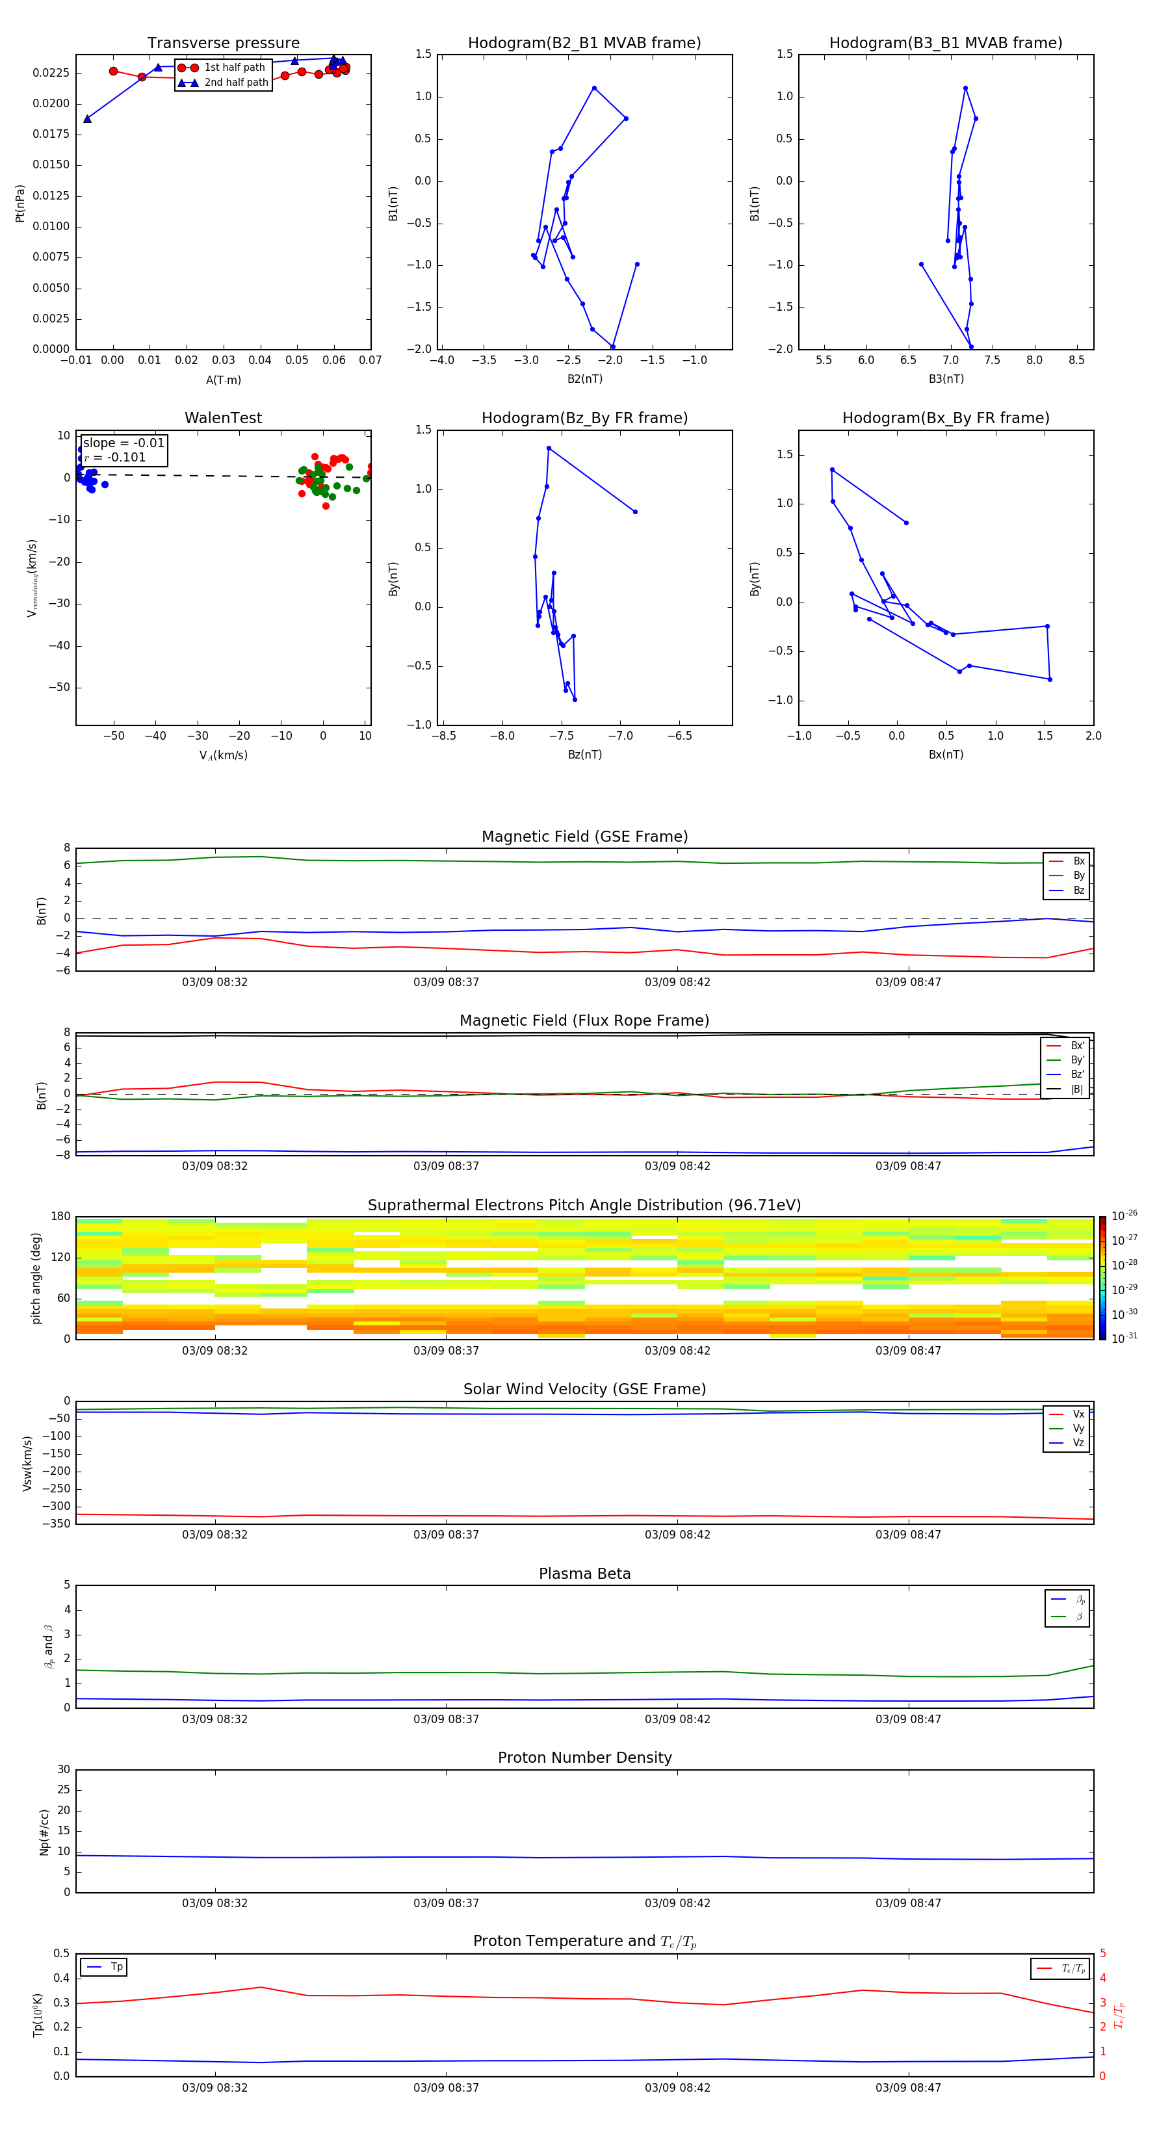The image size is (1170, 2145).
Task: Click the 'Plasma Beta' plot title
Action: pos(584,1574)
